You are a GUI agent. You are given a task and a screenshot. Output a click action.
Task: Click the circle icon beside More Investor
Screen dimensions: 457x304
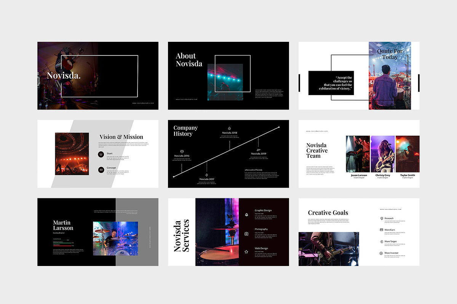[381, 253]
